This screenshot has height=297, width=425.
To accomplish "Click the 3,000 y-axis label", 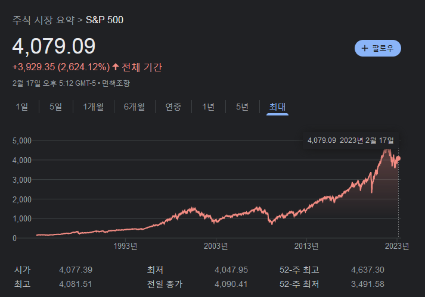I will (x=22, y=180).
